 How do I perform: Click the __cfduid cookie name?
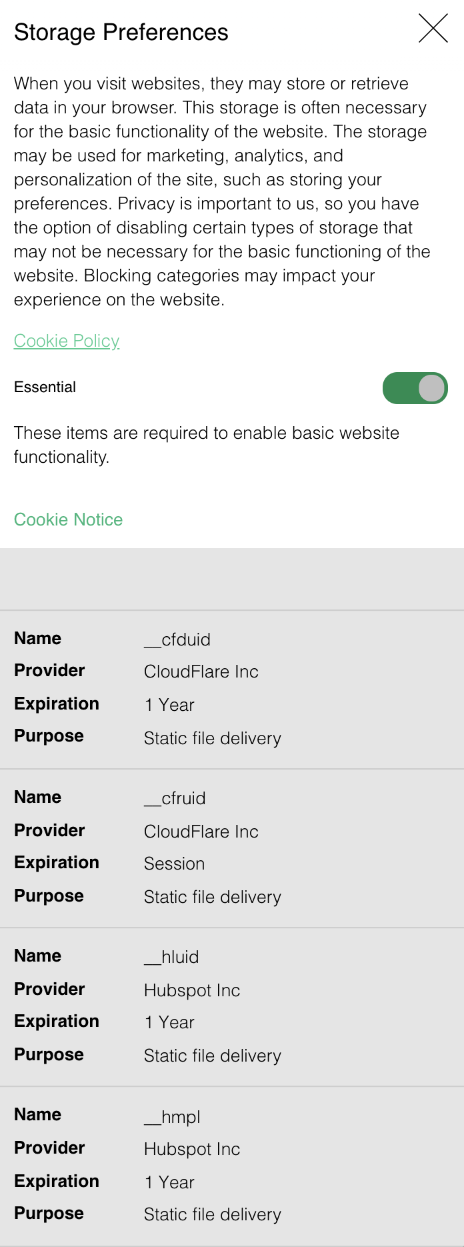[x=177, y=640]
